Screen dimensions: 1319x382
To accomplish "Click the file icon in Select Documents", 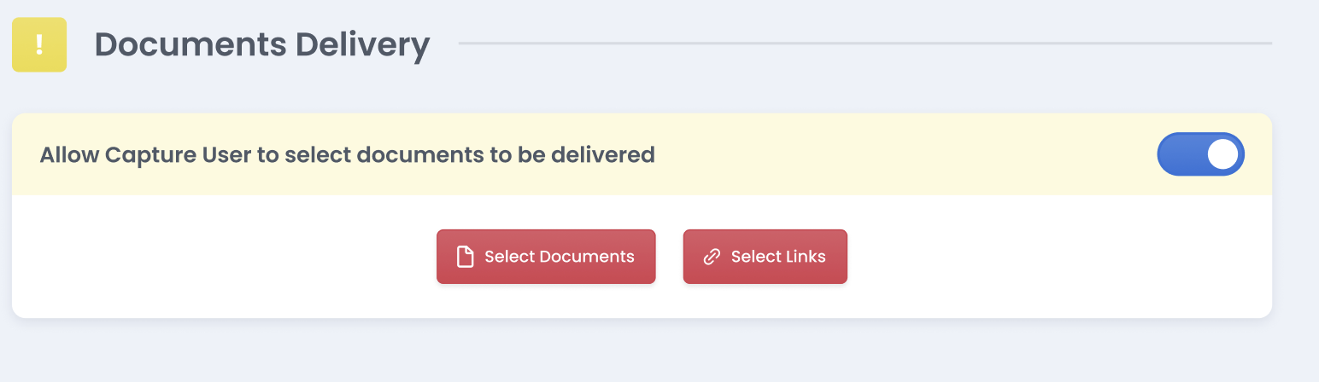I will [465, 257].
